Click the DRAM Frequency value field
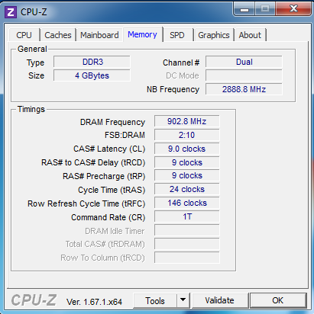 (187, 121)
